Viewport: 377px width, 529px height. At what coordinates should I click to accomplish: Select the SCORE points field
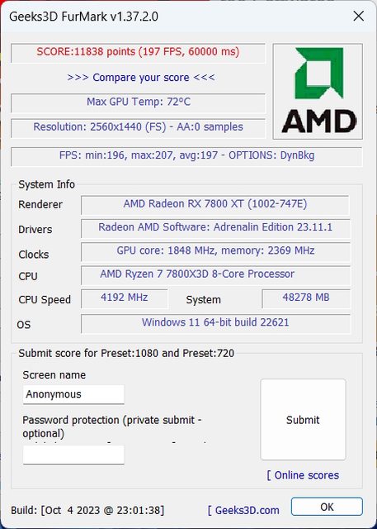[138, 53]
